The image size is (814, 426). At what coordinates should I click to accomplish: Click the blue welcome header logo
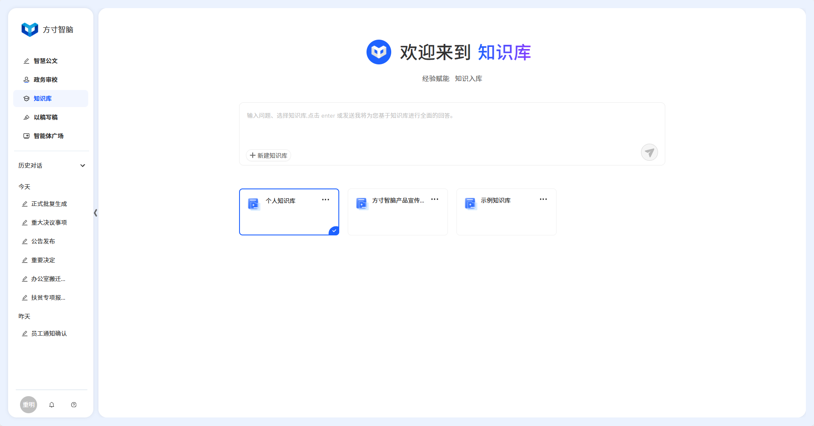(x=378, y=52)
